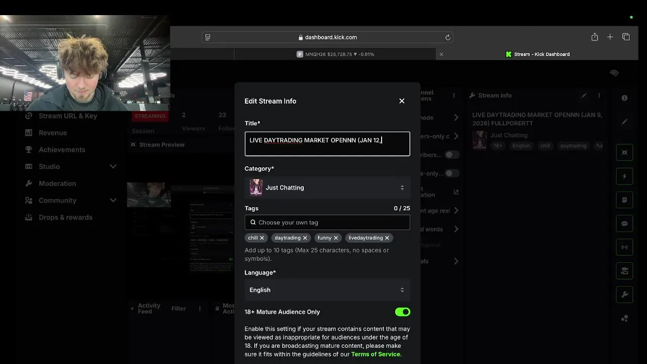Expand the chevron on the 'mode' row

(x=456, y=117)
